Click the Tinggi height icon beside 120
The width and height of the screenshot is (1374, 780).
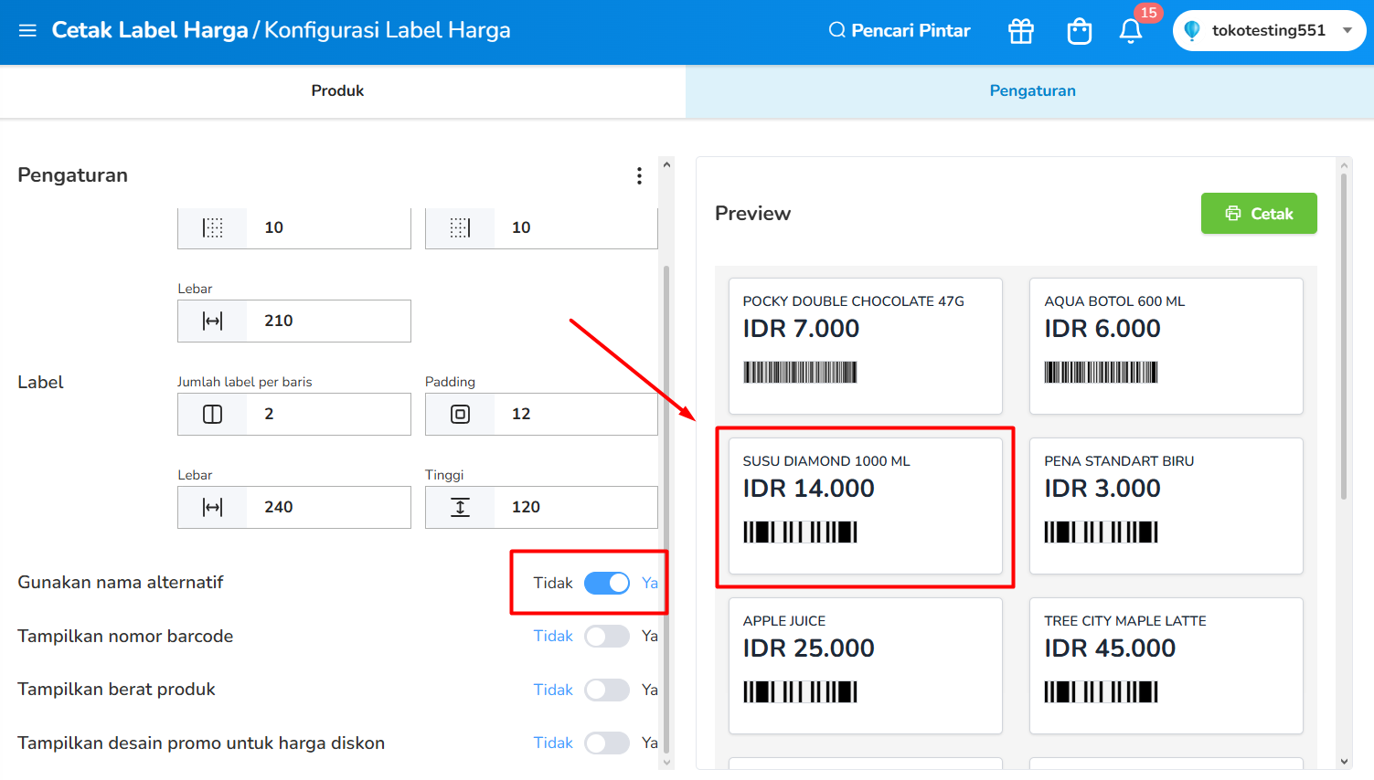460,507
